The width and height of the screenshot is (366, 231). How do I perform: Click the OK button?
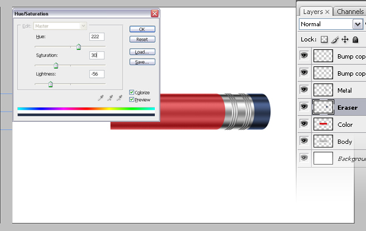pos(142,29)
